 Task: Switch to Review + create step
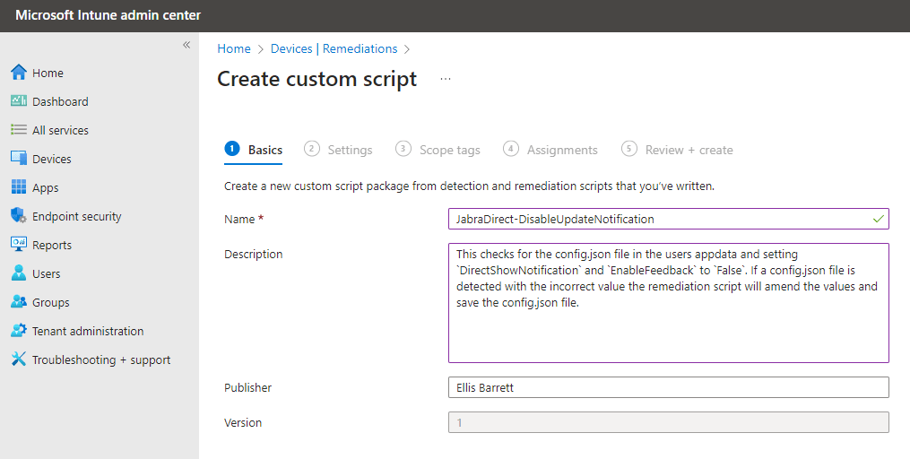pos(677,150)
